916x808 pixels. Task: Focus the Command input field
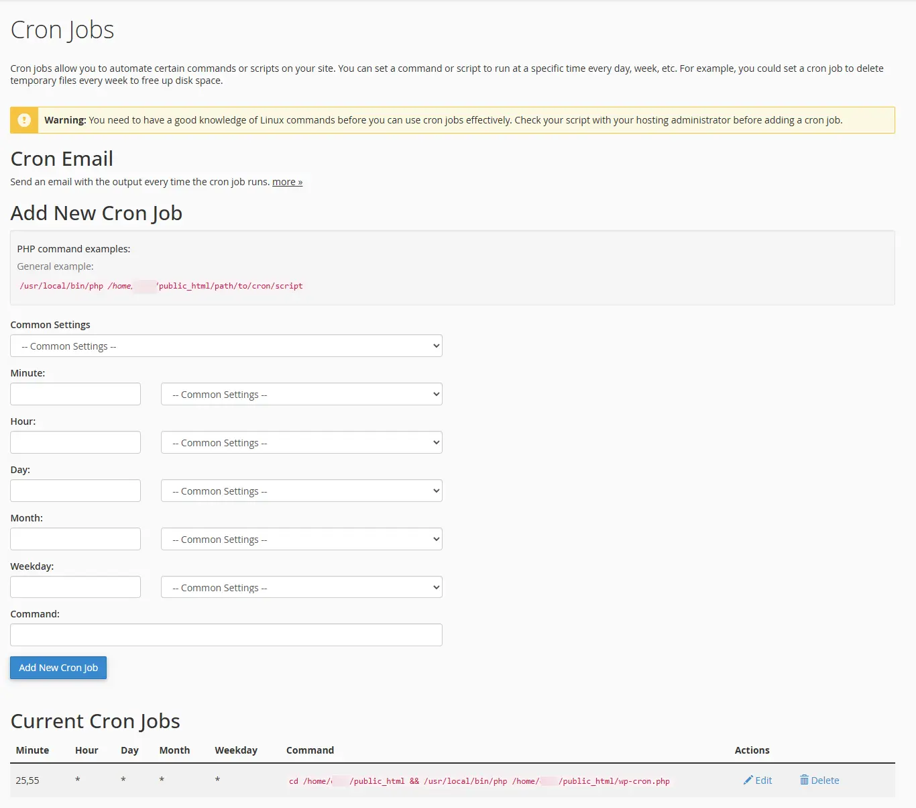tap(226, 636)
